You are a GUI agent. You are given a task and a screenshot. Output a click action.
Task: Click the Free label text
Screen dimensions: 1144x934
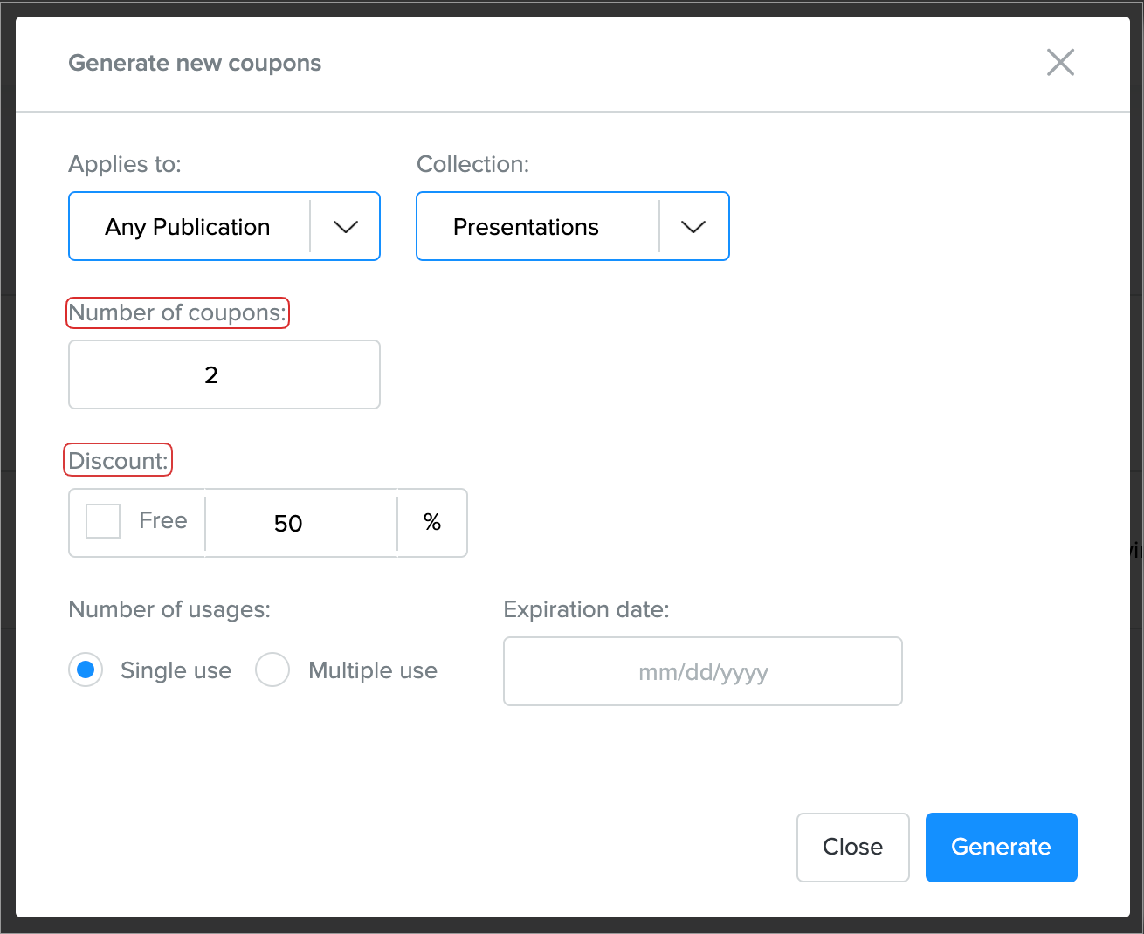coord(163,521)
